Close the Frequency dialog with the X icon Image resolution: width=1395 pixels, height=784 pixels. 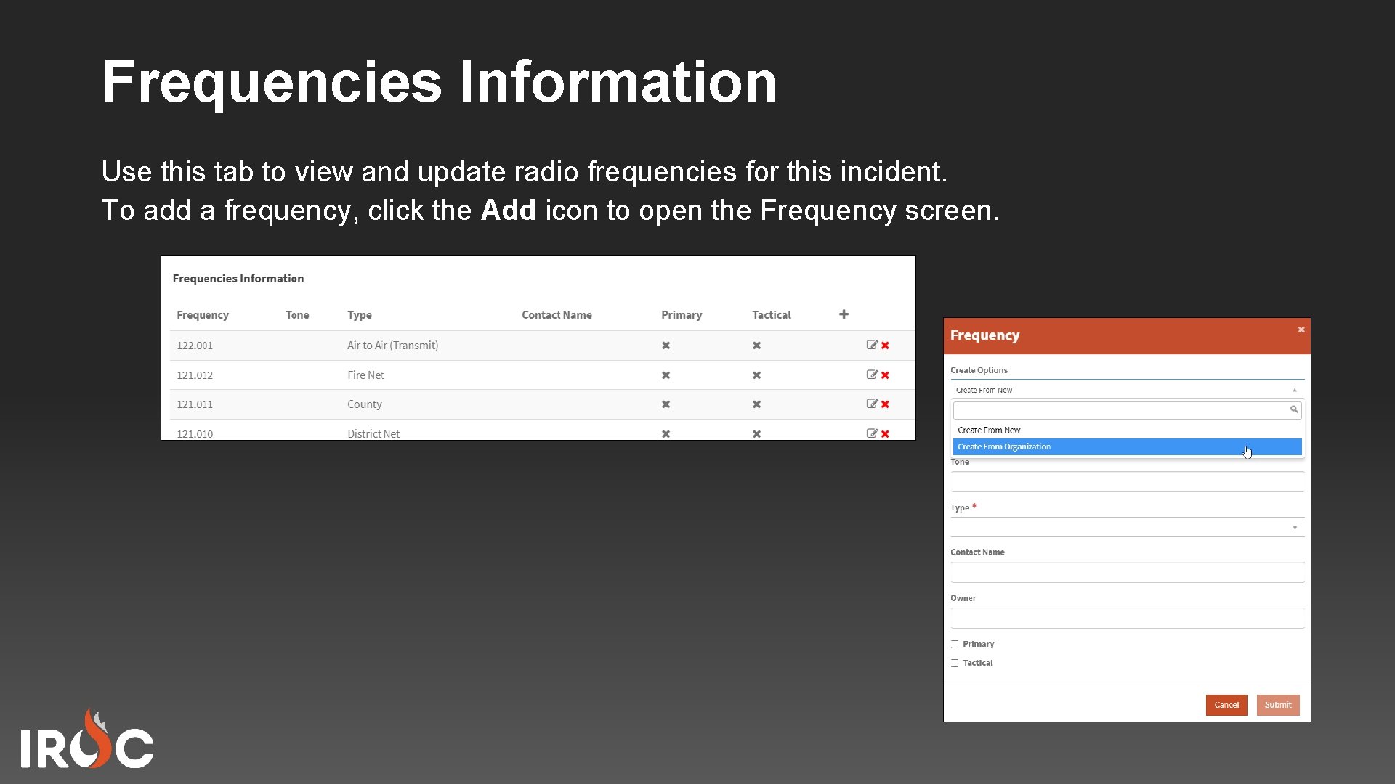point(1301,329)
